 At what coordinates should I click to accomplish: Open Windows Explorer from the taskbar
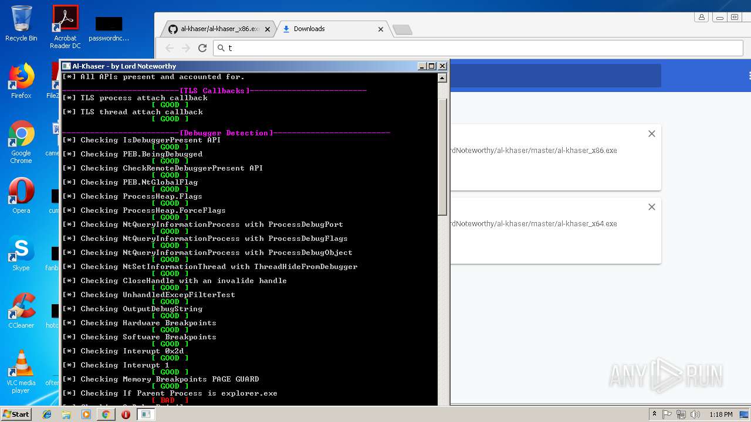(x=66, y=414)
